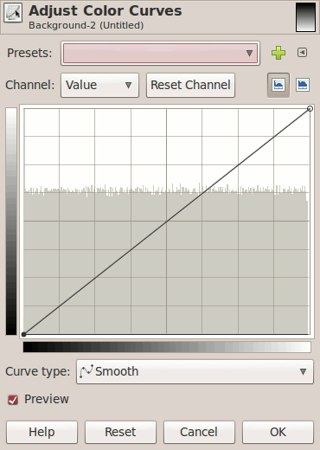Screen dimensions: 320x450
Task: Click the layer preview thumbnail in header
Action: pyautogui.click(x=305, y=17)
